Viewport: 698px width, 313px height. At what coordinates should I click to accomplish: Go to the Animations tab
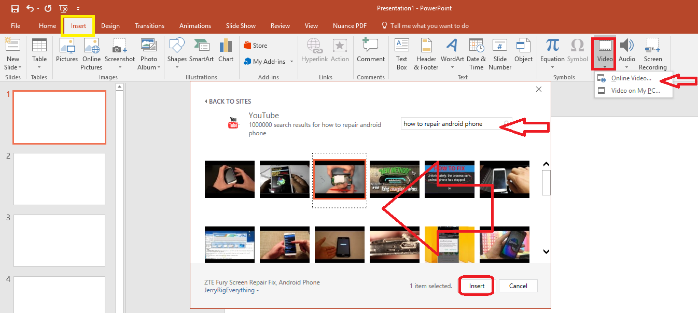(194, 26)
